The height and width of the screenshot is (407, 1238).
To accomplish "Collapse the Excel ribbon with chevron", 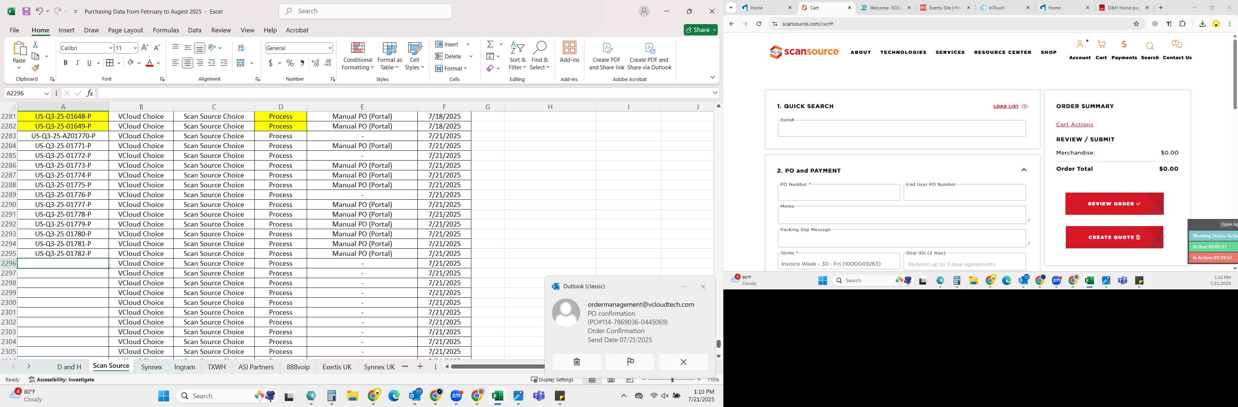I will point(712,77).
